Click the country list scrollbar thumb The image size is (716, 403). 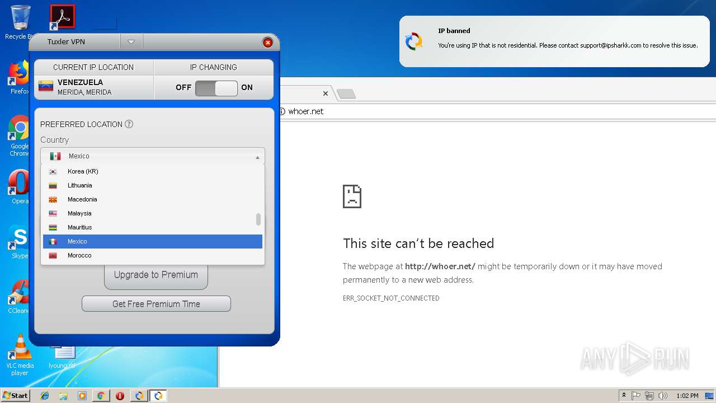coord(258,219)
